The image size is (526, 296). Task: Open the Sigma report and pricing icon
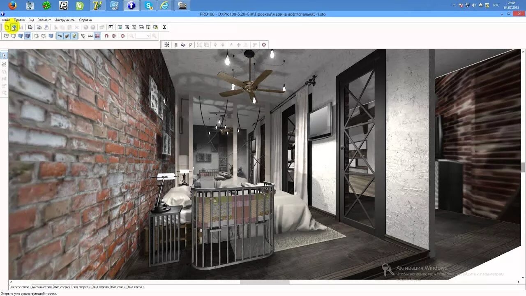[x=164, y=27]
